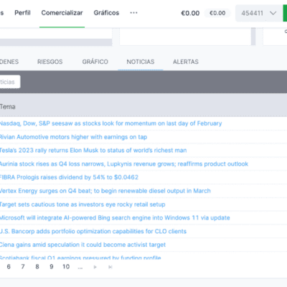
Task: Click the €0.00 balance pill
Action: click(x=217, y=13)
